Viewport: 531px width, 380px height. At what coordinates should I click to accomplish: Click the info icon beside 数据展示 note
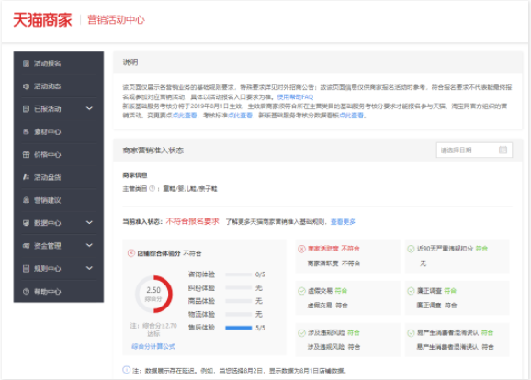[126, 370]
